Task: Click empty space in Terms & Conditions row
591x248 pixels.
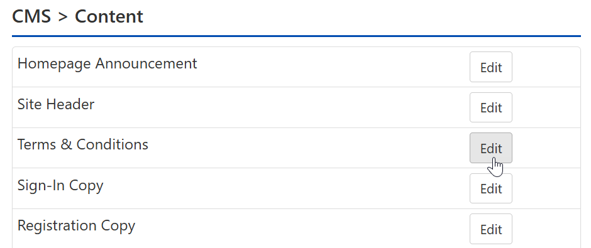Action: pyautogui.click(x=309, y=148)
